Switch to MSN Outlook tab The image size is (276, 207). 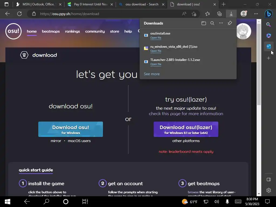pos(38,4)
